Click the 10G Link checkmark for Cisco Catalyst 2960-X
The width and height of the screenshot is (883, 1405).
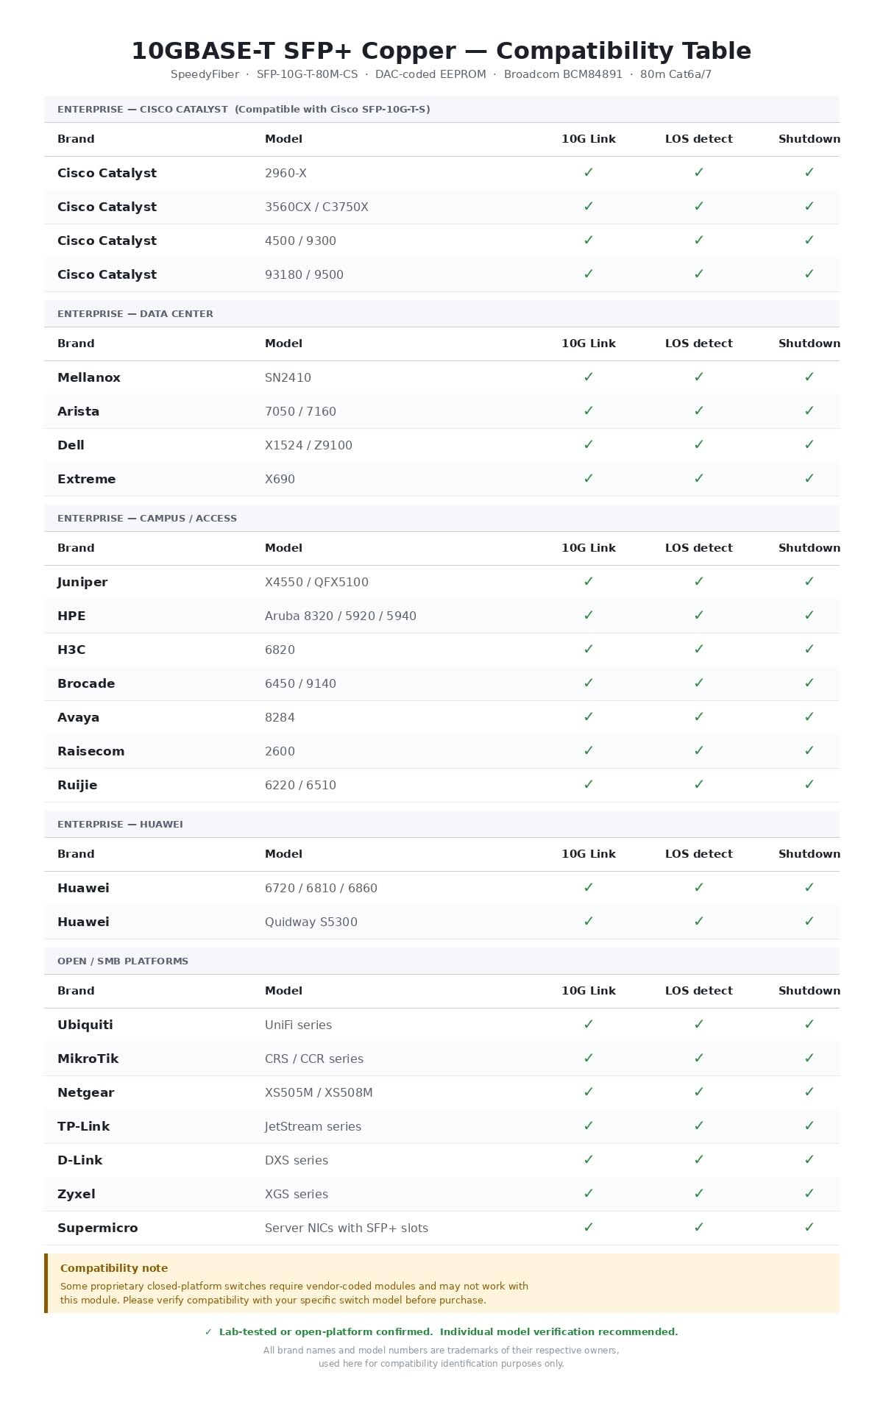pyautogui.click(x=589, y=172)
